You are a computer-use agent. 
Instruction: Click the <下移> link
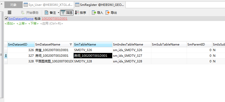coord(33,24)
